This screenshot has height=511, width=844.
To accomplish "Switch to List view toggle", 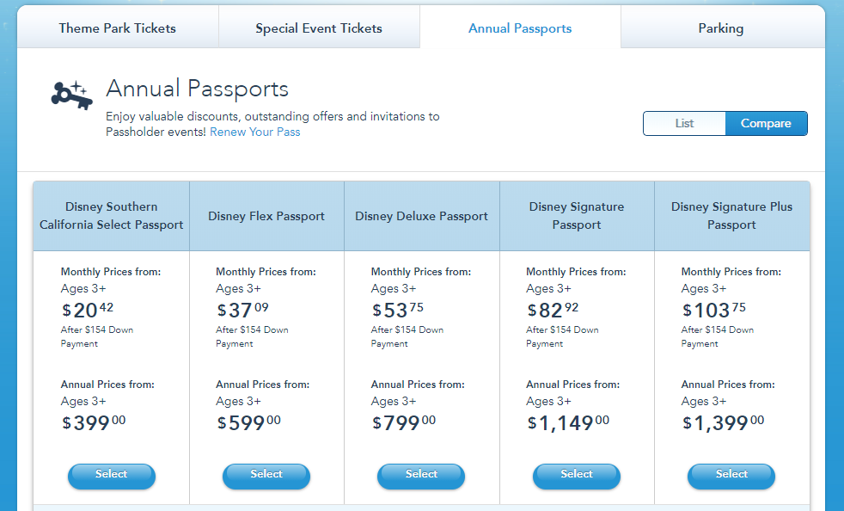I will (x=684, y=123).
